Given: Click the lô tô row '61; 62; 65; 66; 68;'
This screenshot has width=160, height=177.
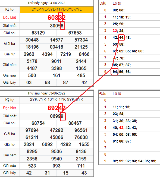Looking at the screenshot, I should (x=128, y=51).
